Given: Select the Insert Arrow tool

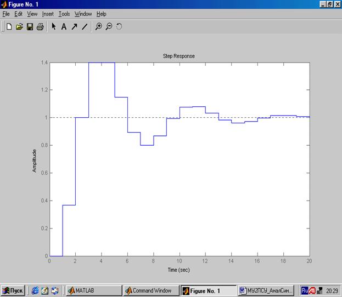Looking at the screenshot, I should 74,26.
